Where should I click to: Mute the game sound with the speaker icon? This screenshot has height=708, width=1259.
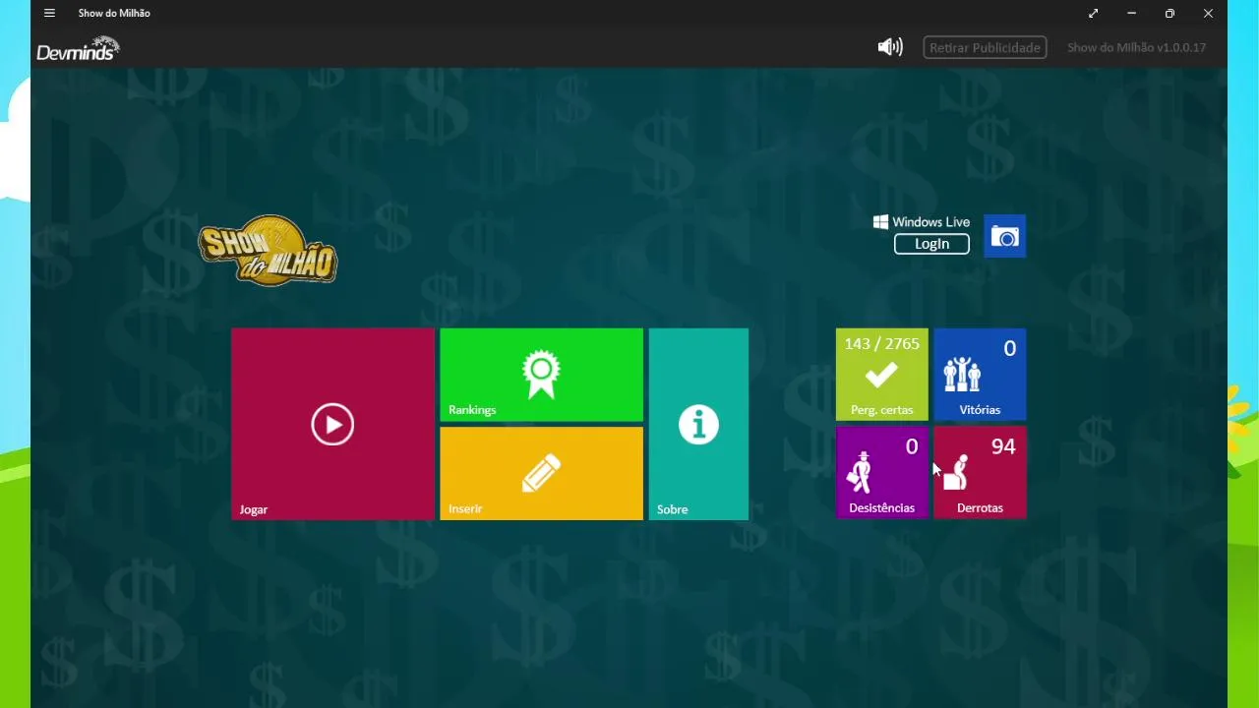890,47
